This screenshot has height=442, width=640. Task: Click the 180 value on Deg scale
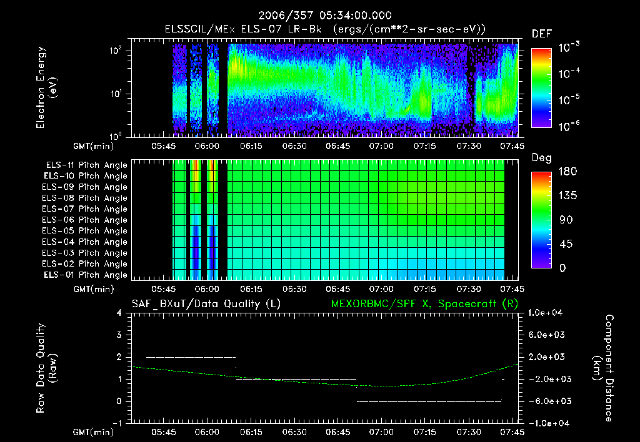click(567, 172)
